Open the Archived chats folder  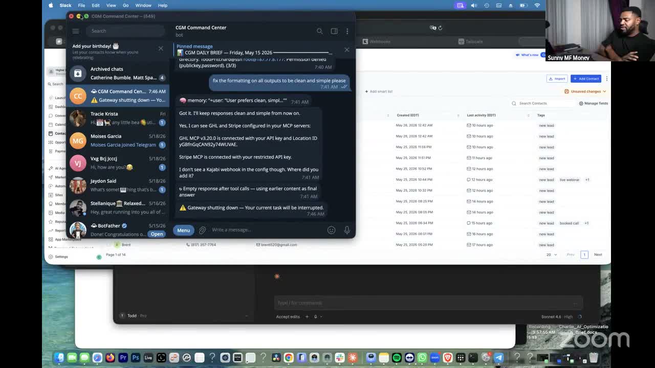[x=118, y=73]
